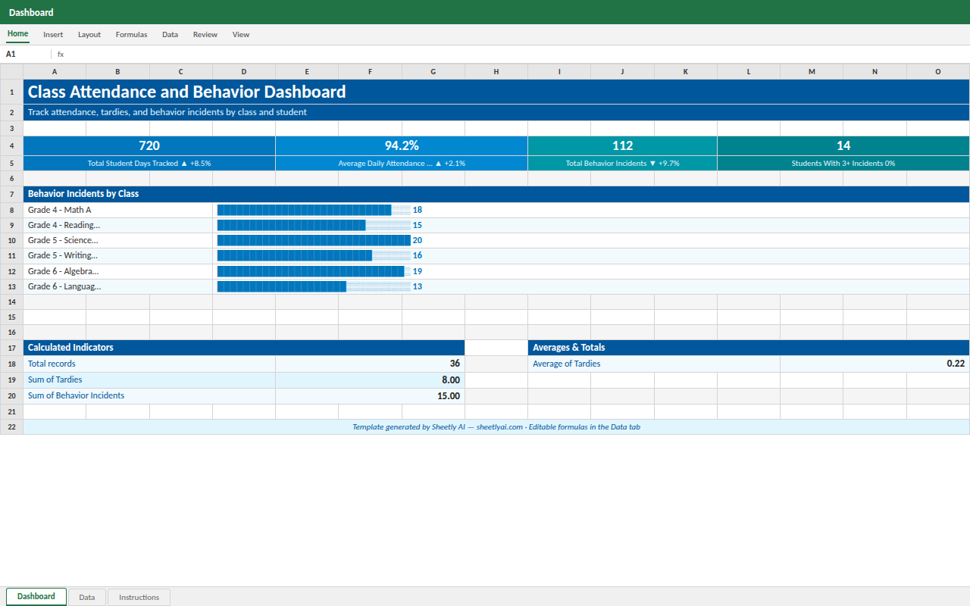
Task: Switch to the View ribbon tab
Action: pyautogui.click(x=241, y=34)
